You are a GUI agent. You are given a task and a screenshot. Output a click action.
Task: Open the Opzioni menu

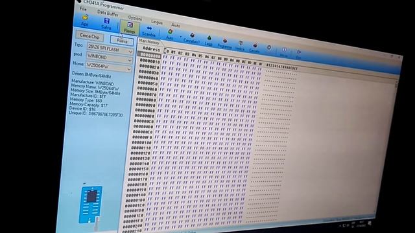tap(135, 18)
